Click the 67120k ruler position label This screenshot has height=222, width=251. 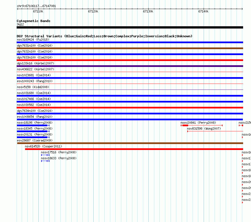(93, 11)
